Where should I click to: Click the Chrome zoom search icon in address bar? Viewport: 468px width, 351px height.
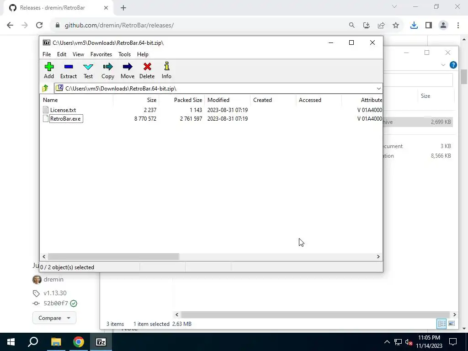(x=352, y=26)
